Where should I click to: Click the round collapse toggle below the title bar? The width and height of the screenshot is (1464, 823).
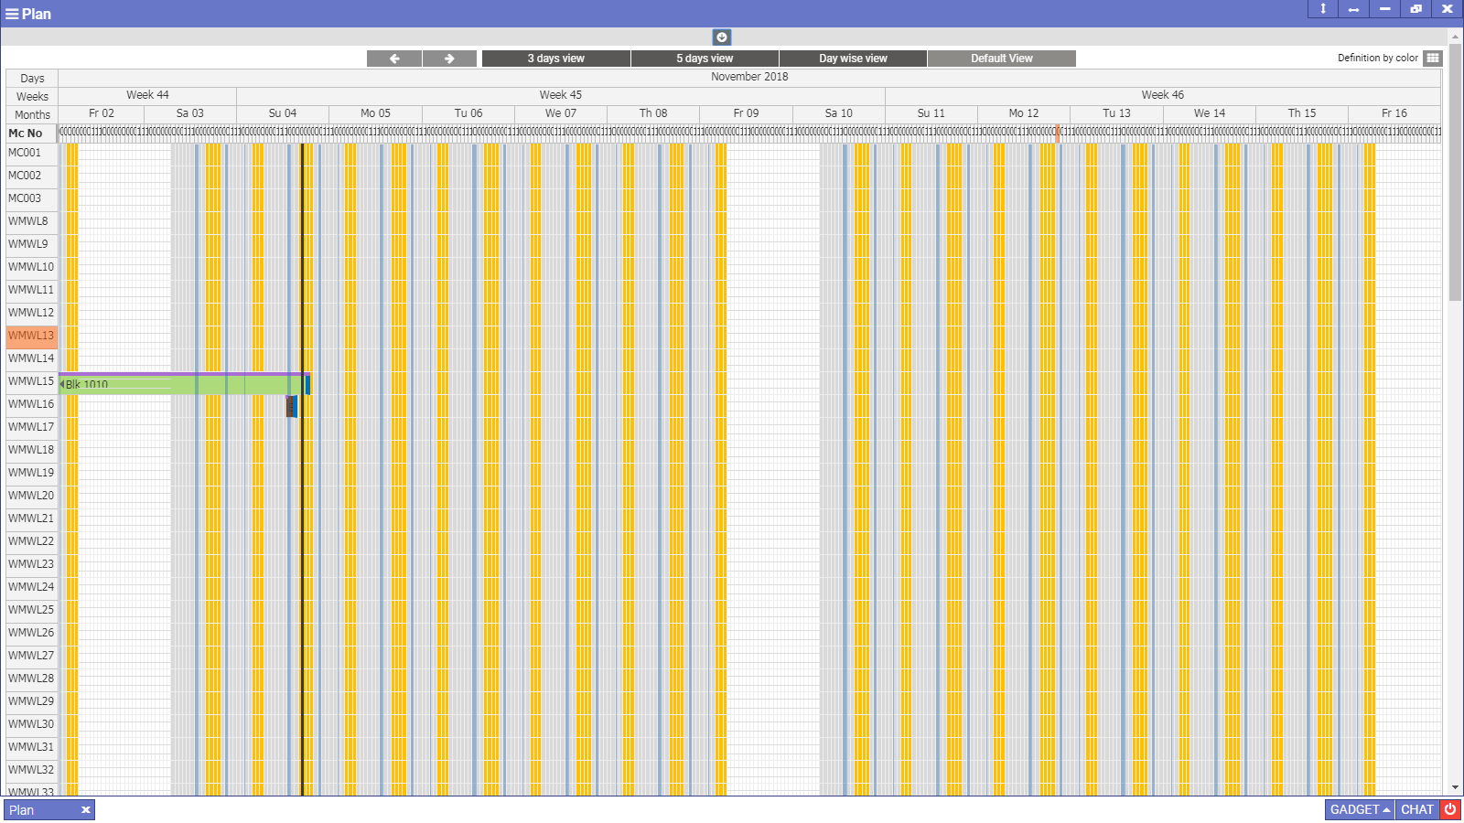[x=722, y=37]
